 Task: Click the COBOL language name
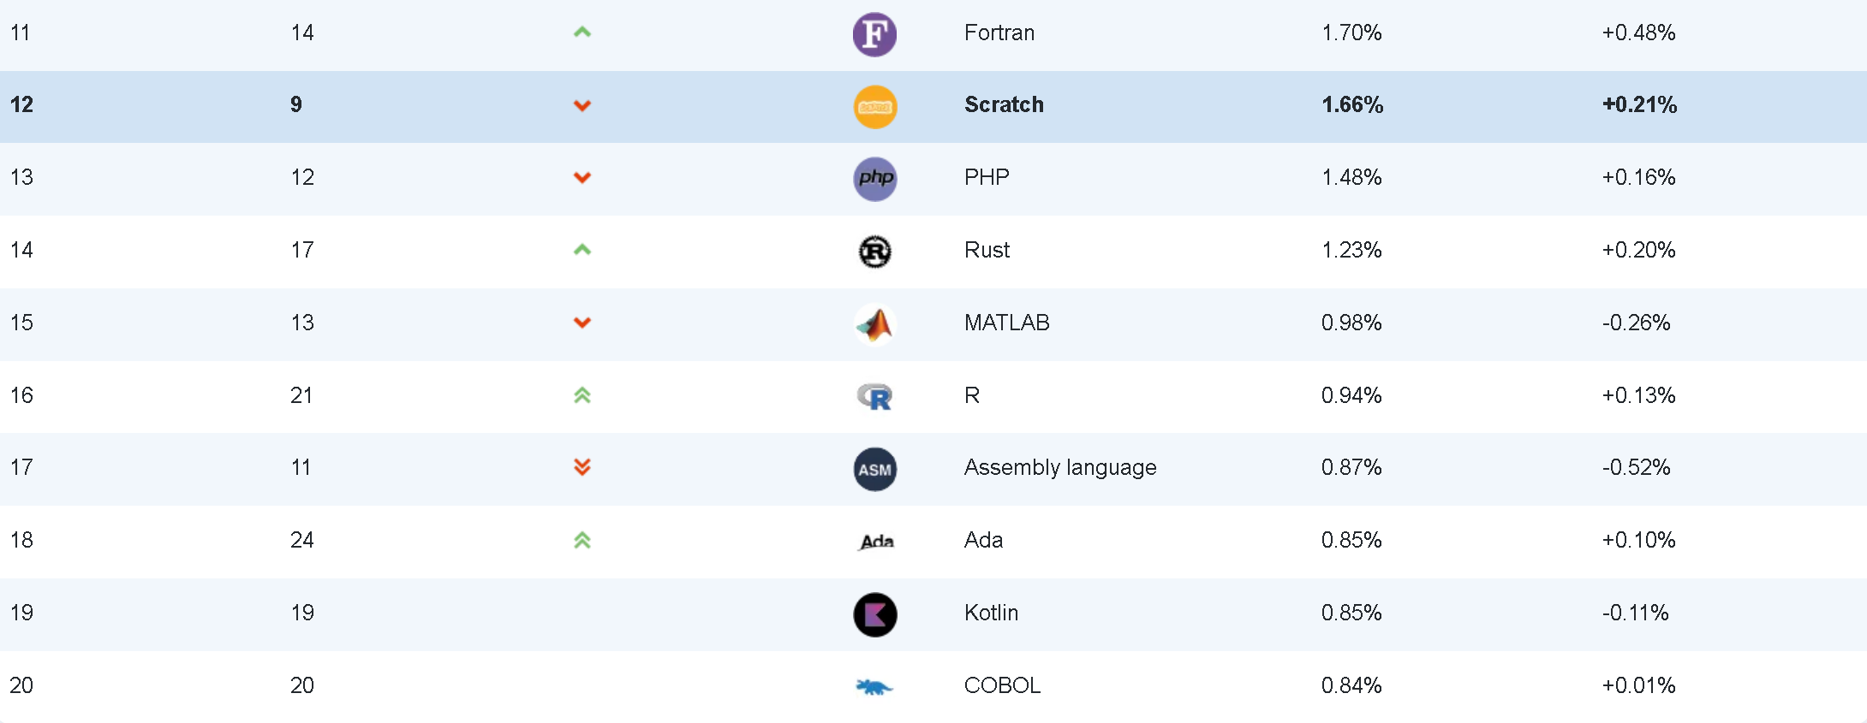(1002, 685)
